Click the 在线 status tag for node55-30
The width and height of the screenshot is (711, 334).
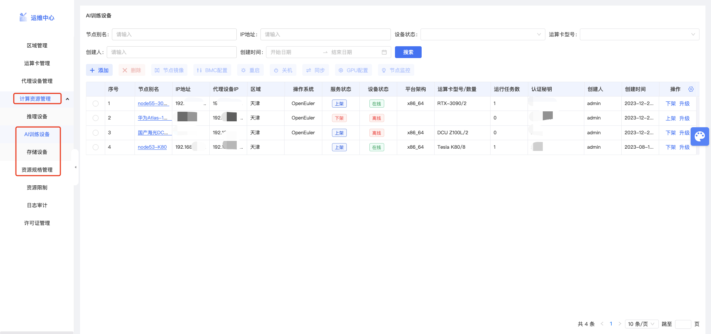pos(376,104)
